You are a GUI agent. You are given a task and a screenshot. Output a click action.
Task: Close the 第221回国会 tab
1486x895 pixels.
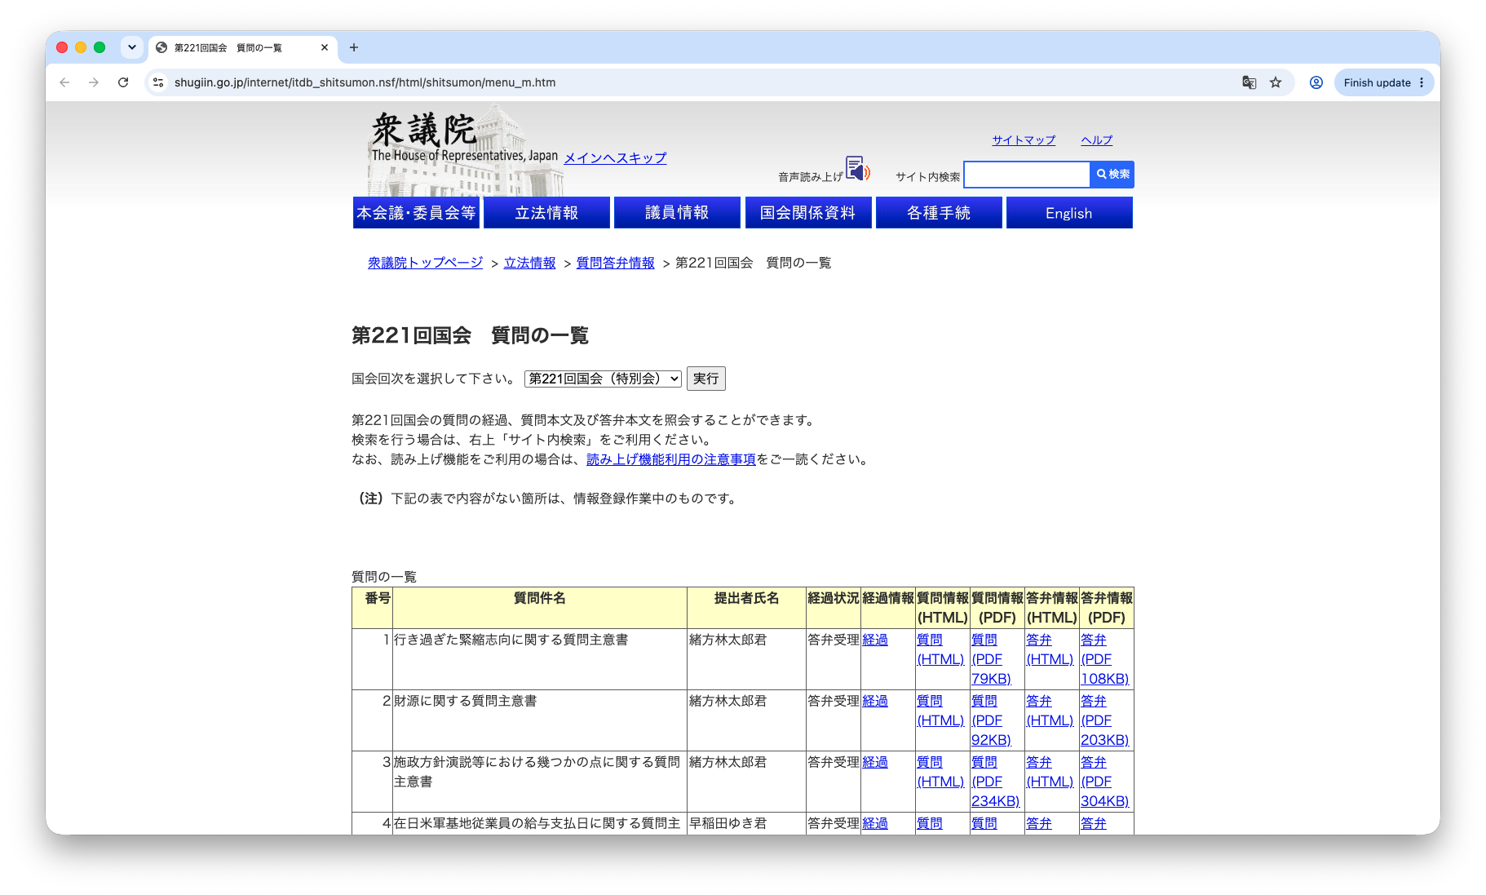coord(325,47)
